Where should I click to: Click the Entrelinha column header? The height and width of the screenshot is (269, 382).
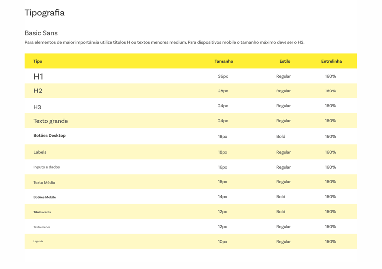click(x=331, y=61)
